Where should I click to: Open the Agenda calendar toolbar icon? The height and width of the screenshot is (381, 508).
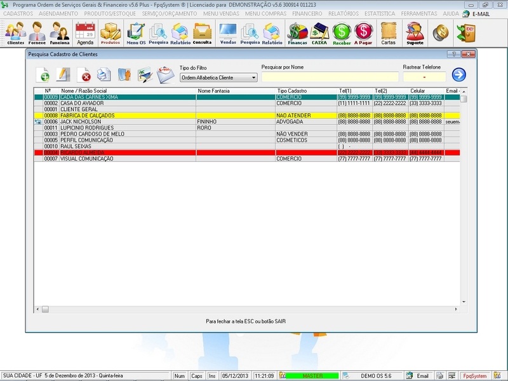pos(84,33)
